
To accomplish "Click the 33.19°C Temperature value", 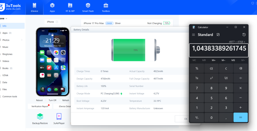I will click(157, 101).
